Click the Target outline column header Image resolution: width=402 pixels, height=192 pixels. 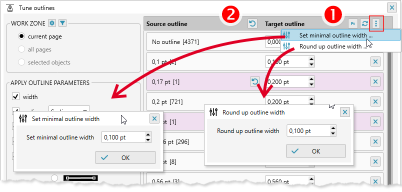pos(284,24)
